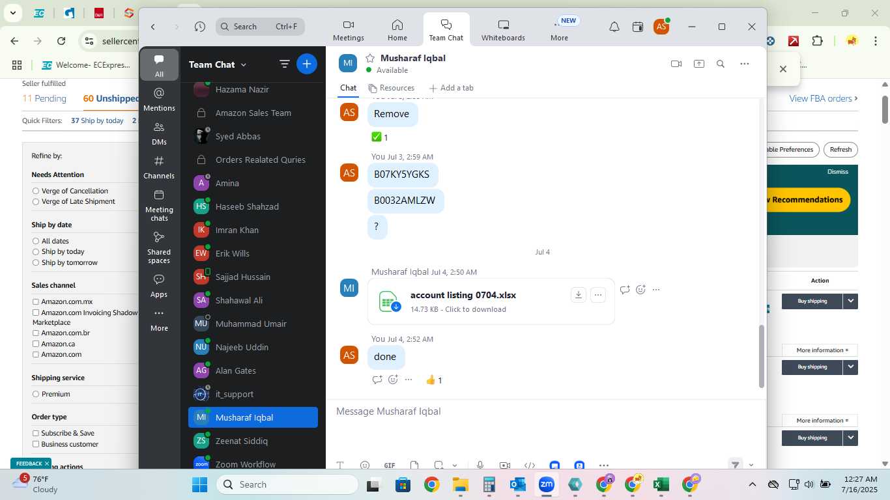890x500 pixels.
Task: Click Add a tab in chat header
Action: click(x=451, y=88)
